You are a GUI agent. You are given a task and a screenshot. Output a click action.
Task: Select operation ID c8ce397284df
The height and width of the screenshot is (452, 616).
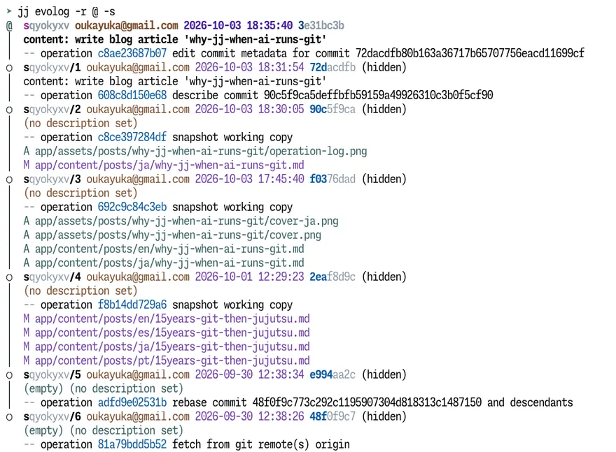point(132,137)
